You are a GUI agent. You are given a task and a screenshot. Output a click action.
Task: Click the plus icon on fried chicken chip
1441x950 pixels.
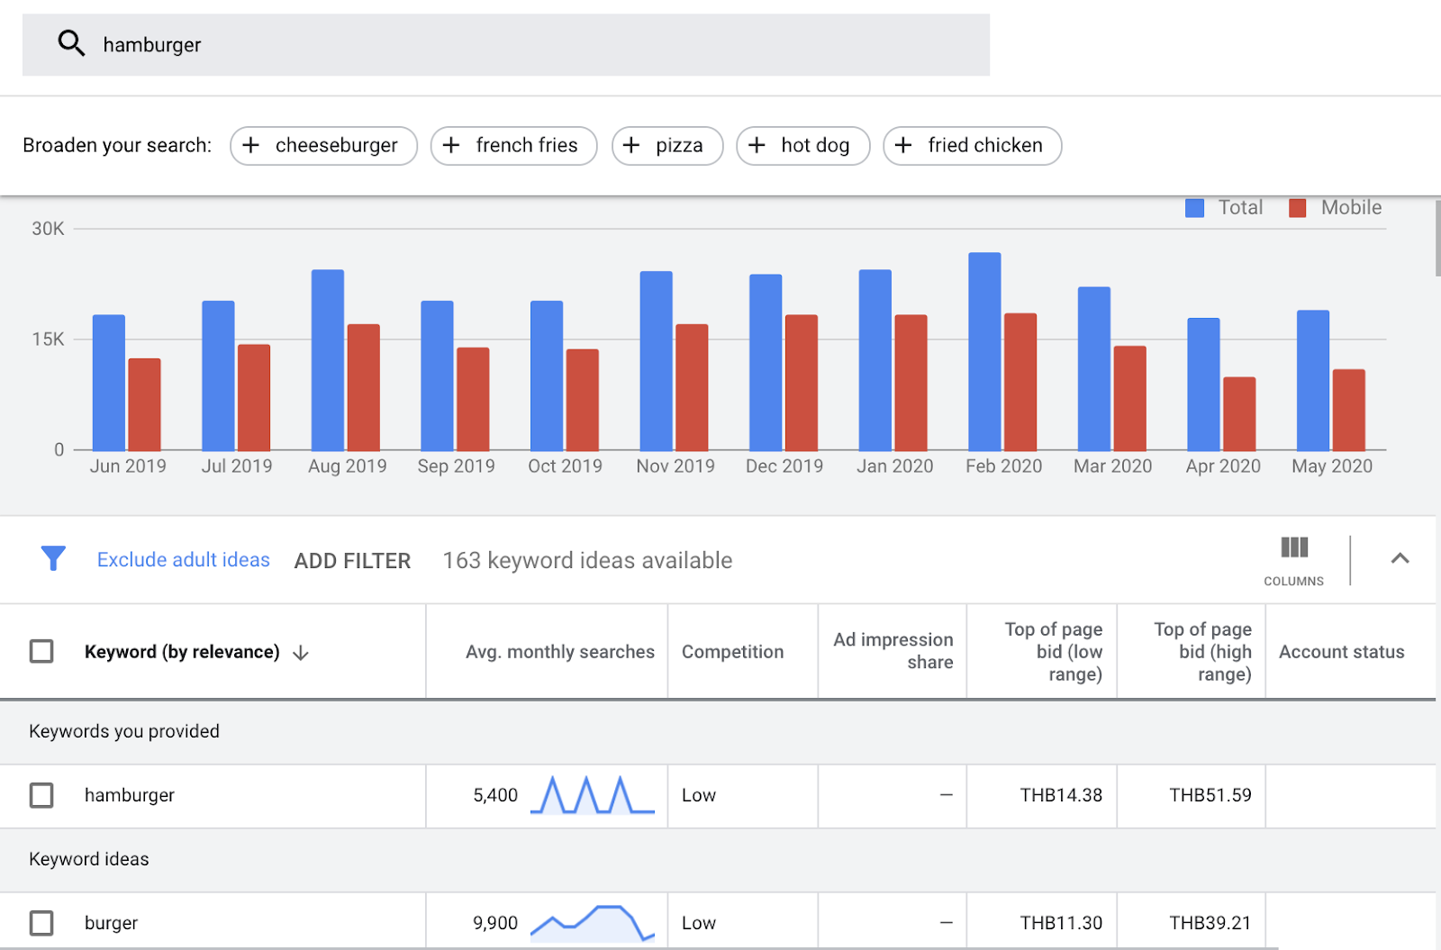tap(903, 145)
